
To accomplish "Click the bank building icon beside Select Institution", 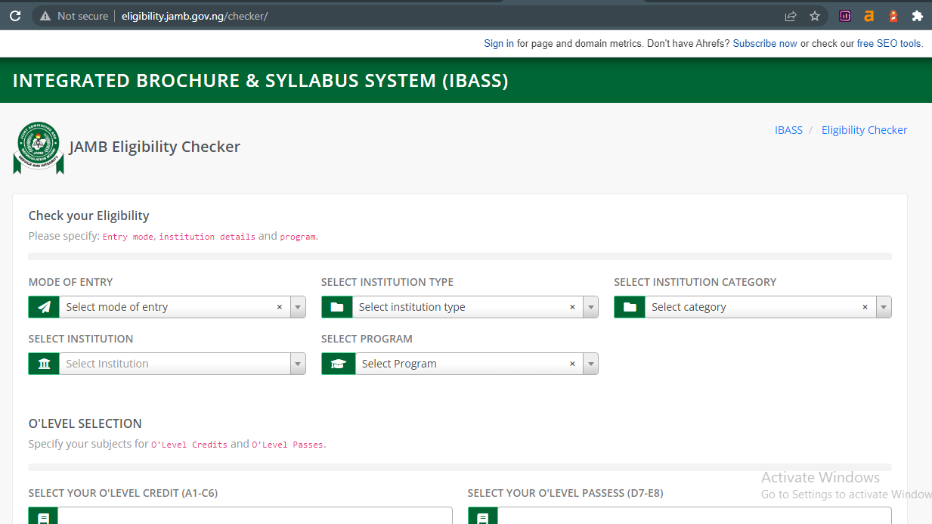I will click(x=44, y=364).
